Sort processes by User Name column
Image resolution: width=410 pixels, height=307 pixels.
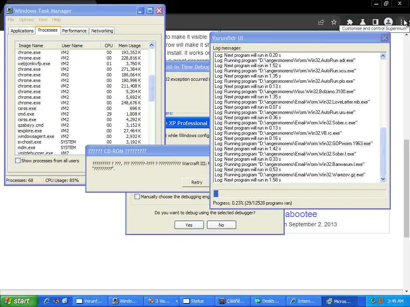coord(79,46)
